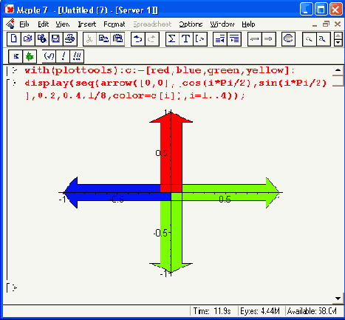This screenshot has height=320, width=345.
Task: Click the Paste clipboard icon
Action: click(x=117, y=39)
